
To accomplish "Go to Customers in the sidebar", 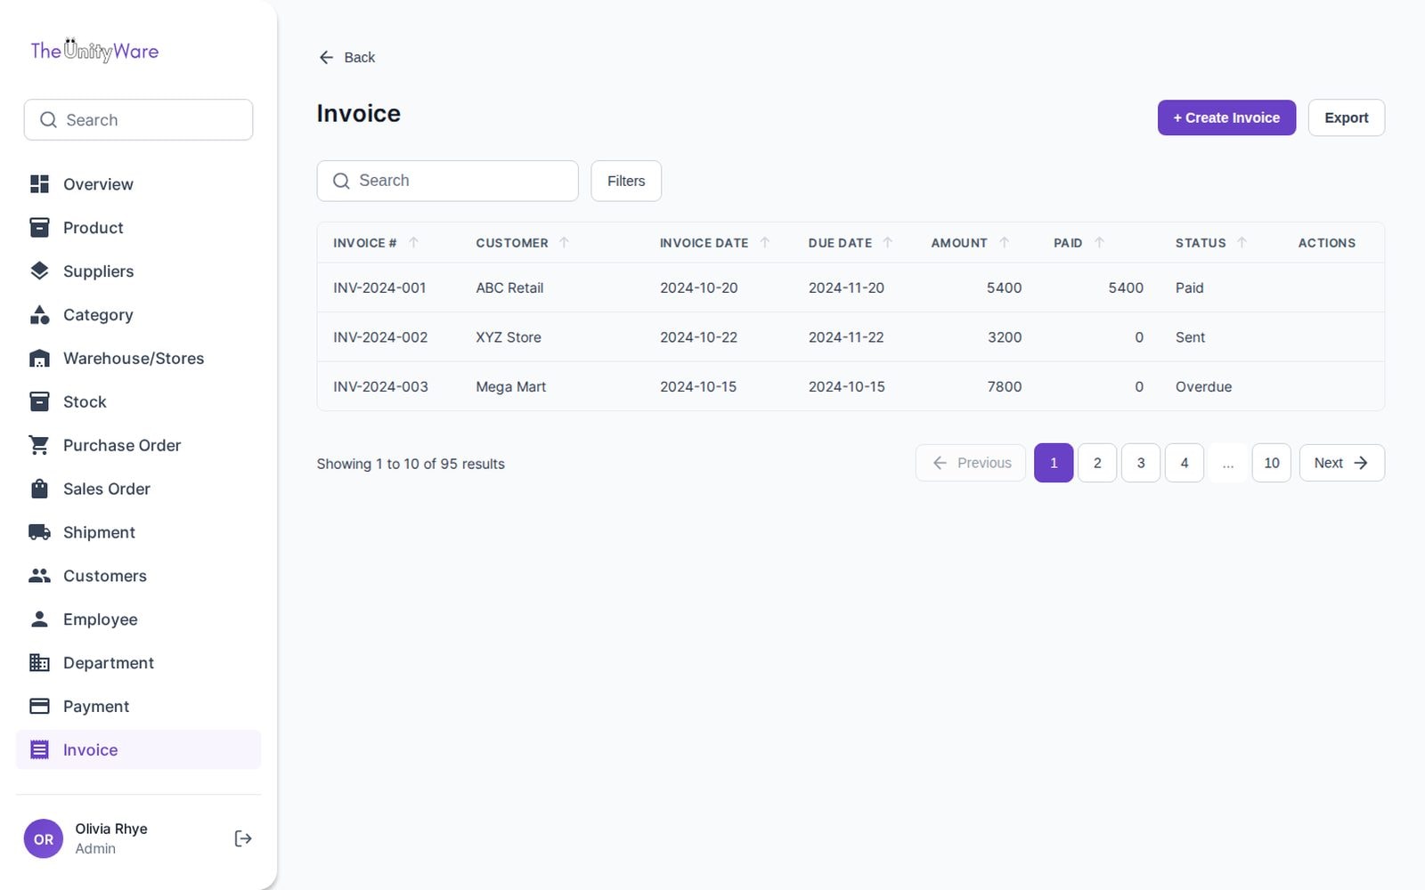I will pyautogui.click(x=138, y=576).
